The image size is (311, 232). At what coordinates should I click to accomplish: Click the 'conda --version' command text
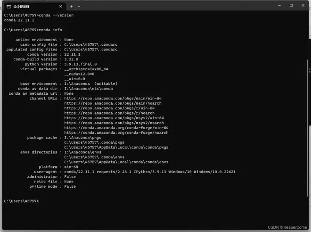(56, 15)
